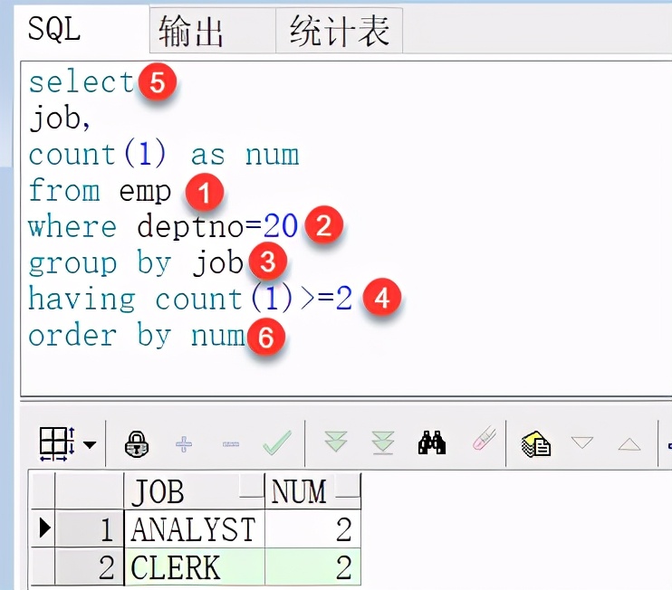Click the 'from emp' line in the editor

point(100,191)
